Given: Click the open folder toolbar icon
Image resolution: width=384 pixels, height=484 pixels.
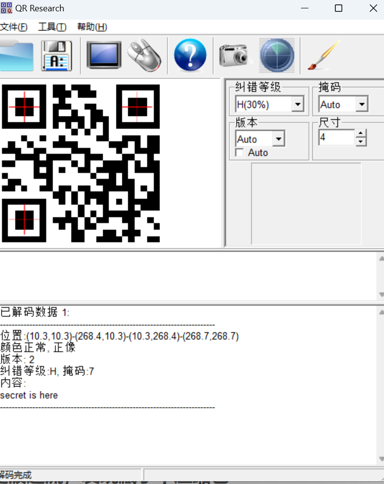Looking at the screenshot, I should coord(16,56).
